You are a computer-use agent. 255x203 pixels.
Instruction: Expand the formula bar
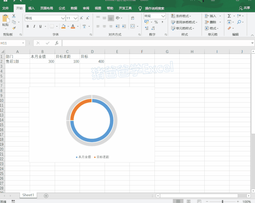(252, 43)
